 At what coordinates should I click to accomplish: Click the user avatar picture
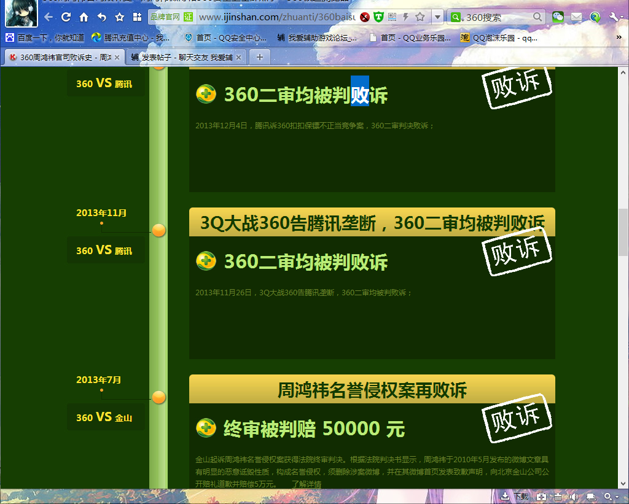click(x=21, y=14)
